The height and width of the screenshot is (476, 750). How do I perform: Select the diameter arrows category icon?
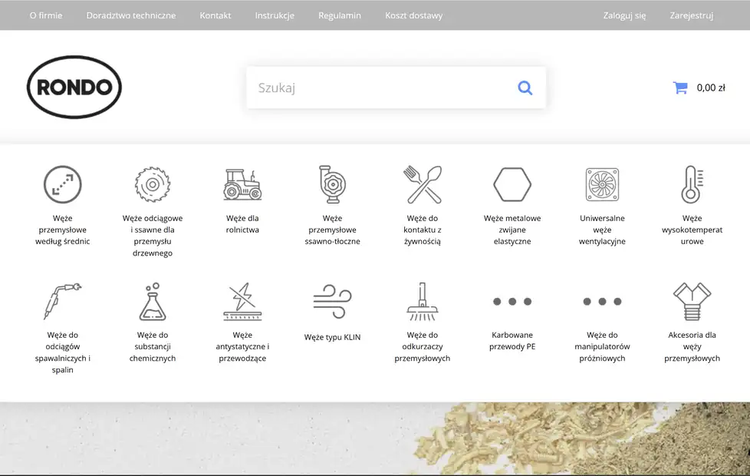click(63, 184)
